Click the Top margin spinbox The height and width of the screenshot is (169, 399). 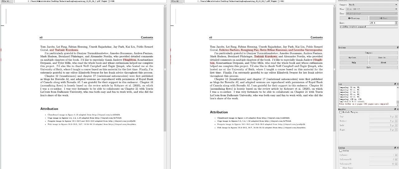[x=383, y=116]
